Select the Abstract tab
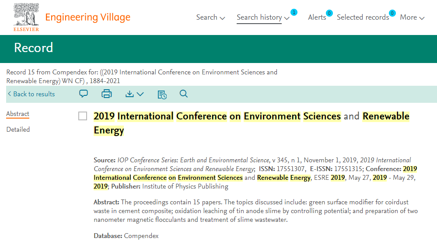437x252 pixels. [17, 114]
